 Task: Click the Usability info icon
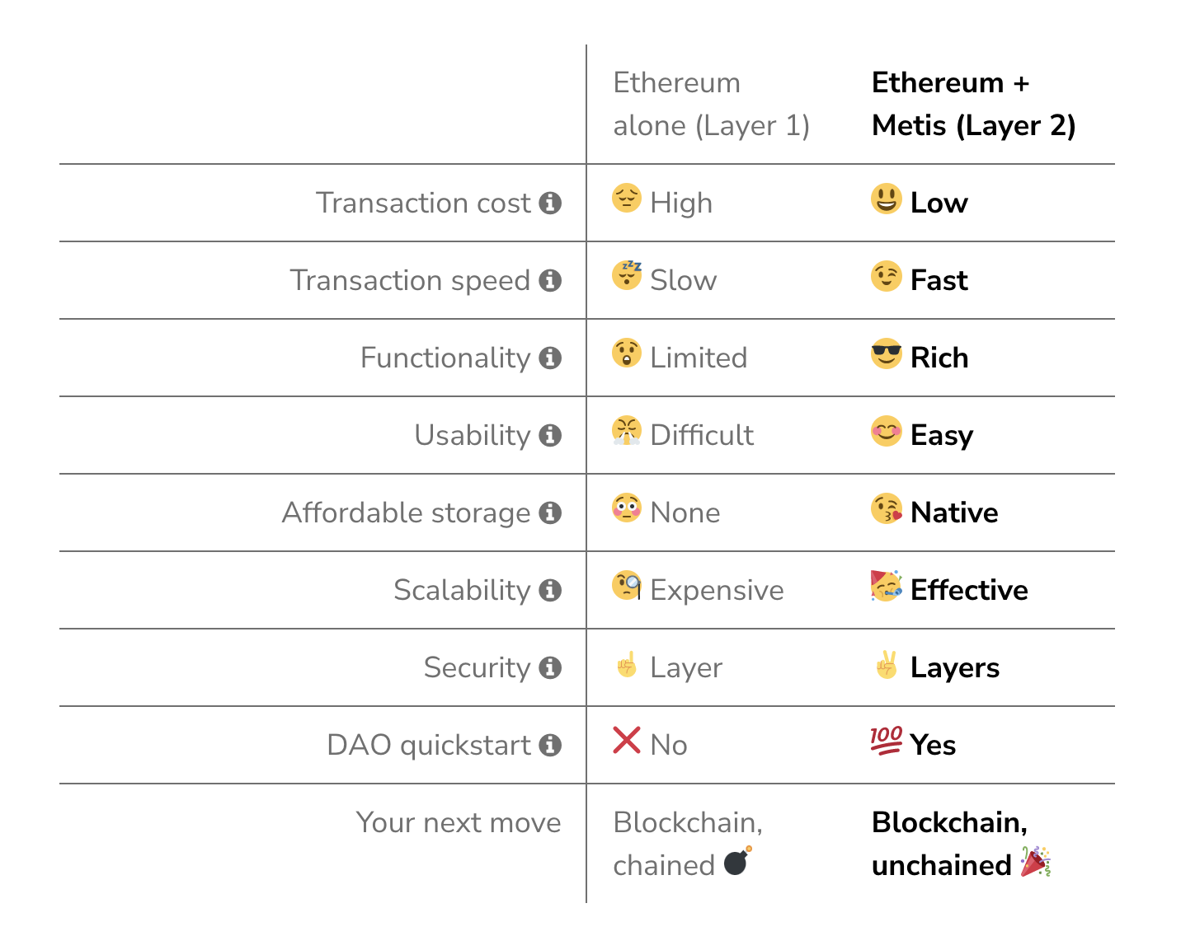click(550, 435)
